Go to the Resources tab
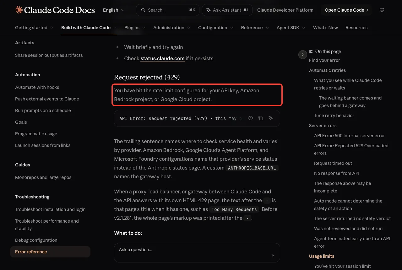Screen dimensions: 402x270 tap(356, 28)
